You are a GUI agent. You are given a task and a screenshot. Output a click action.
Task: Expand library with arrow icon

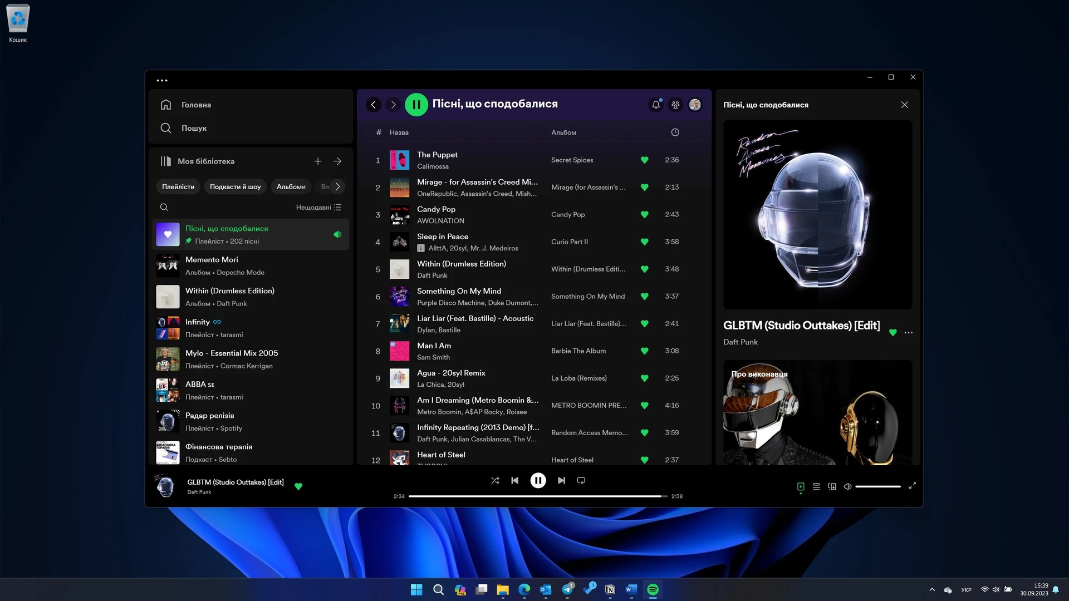[x=337, y=161]
